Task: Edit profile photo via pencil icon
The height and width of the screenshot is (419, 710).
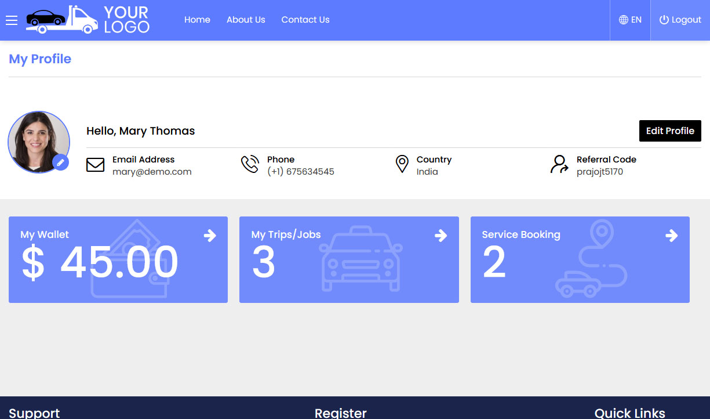Action: 60,162
